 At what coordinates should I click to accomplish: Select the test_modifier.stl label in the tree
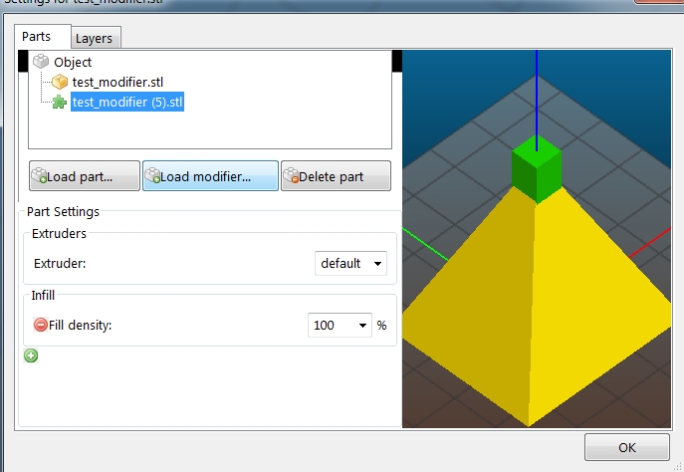click(x=117, y=82)
